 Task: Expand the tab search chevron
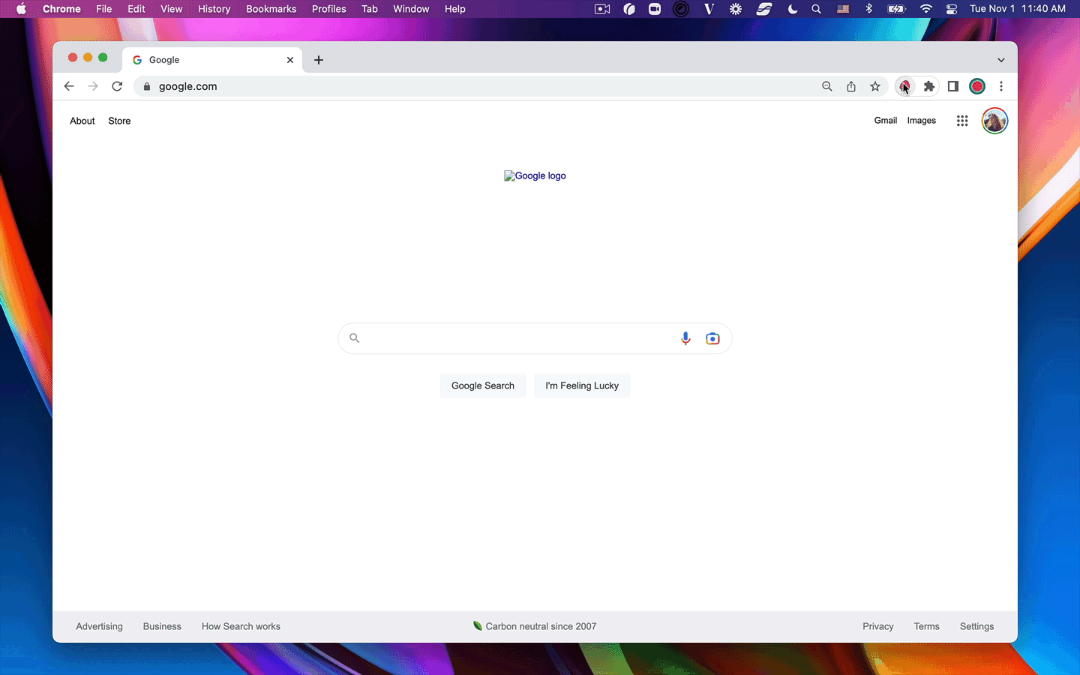[x=1000, y=60]
